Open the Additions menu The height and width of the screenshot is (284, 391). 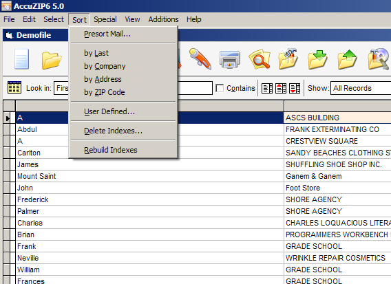[164, 19]
